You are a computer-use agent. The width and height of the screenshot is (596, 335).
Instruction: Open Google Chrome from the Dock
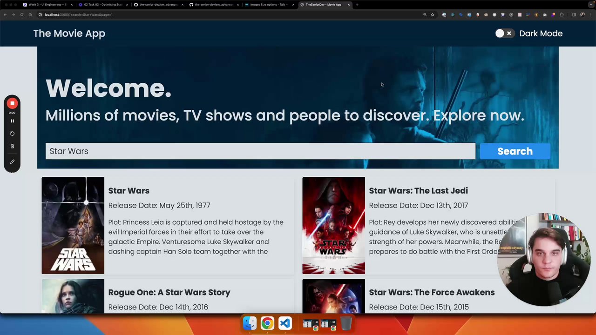pos(267,323)
